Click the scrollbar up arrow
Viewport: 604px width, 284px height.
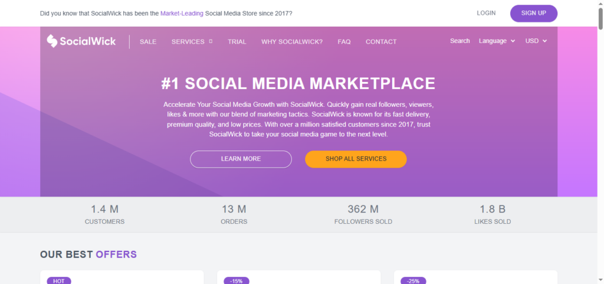tap(600, 3)
